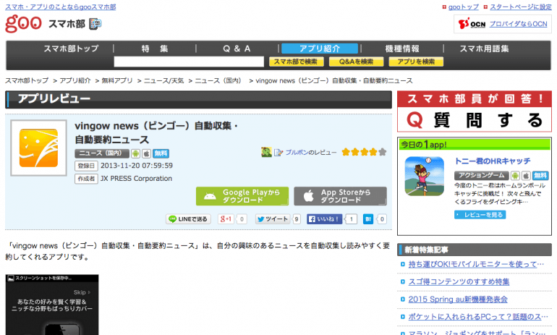Screen dimensions: 557x335
Task: Click the goo logo
Action: click(x=23, y=23)
